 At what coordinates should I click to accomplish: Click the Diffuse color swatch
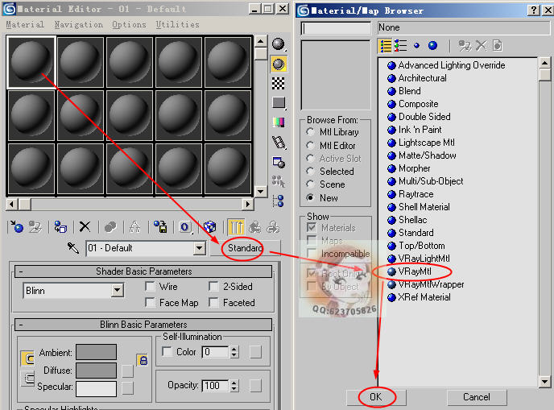[96, 370]
